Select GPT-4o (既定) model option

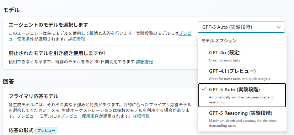coord(242,56)
